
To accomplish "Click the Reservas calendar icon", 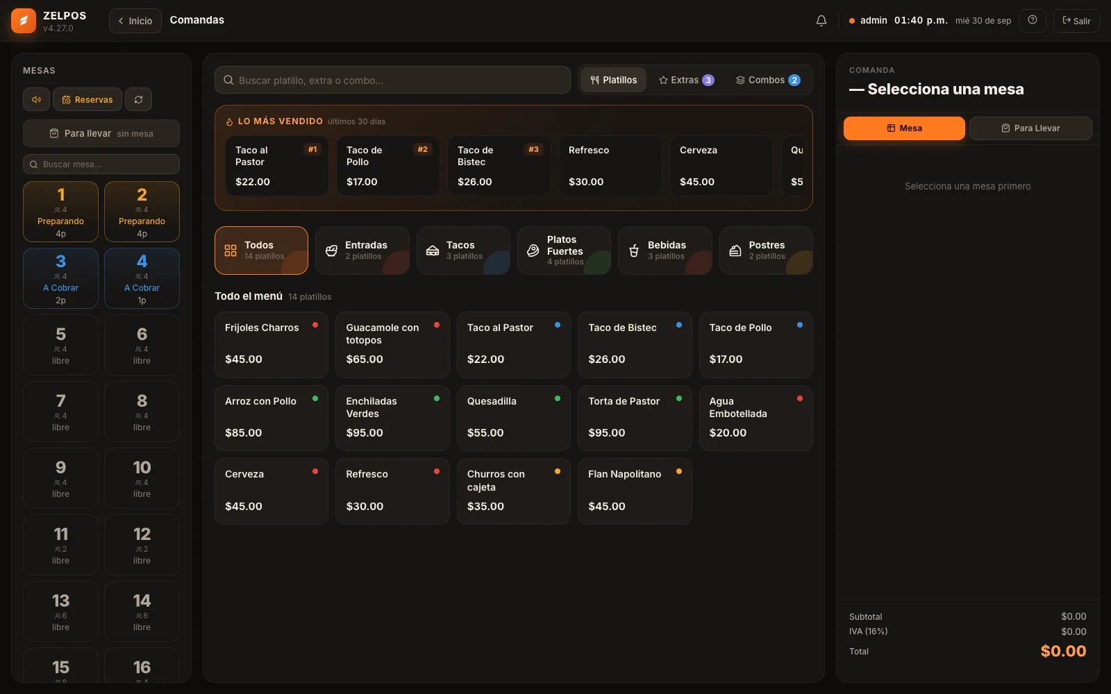I will 66,100.
